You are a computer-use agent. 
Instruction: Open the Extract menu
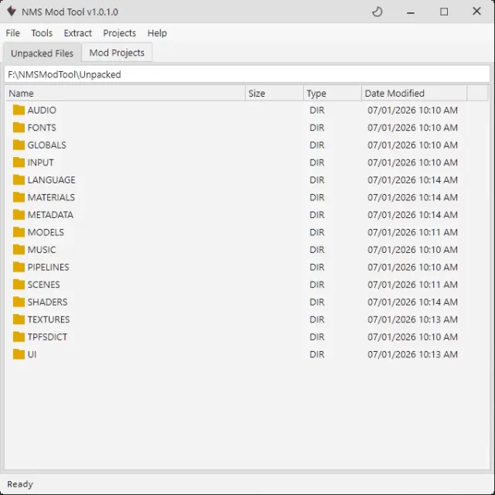tap(77, 32)
